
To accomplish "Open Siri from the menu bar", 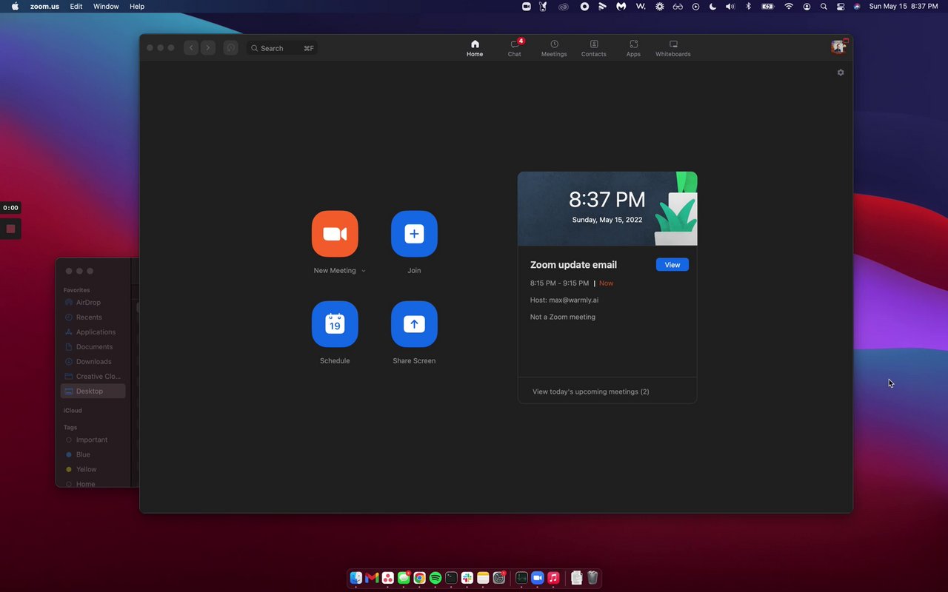I will (857, 7).
